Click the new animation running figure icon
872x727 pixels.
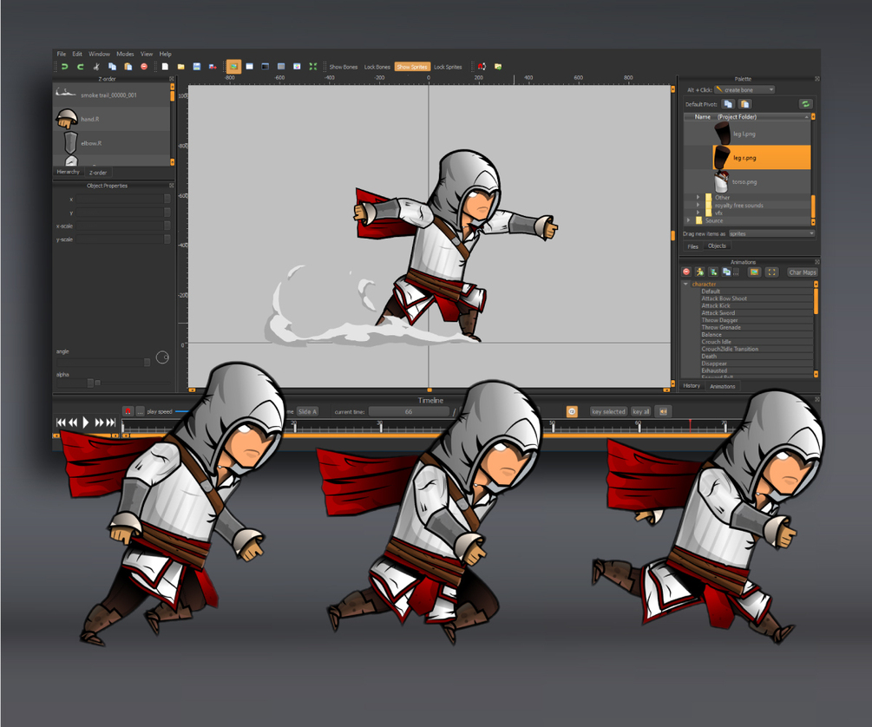[x=699, y=272]
